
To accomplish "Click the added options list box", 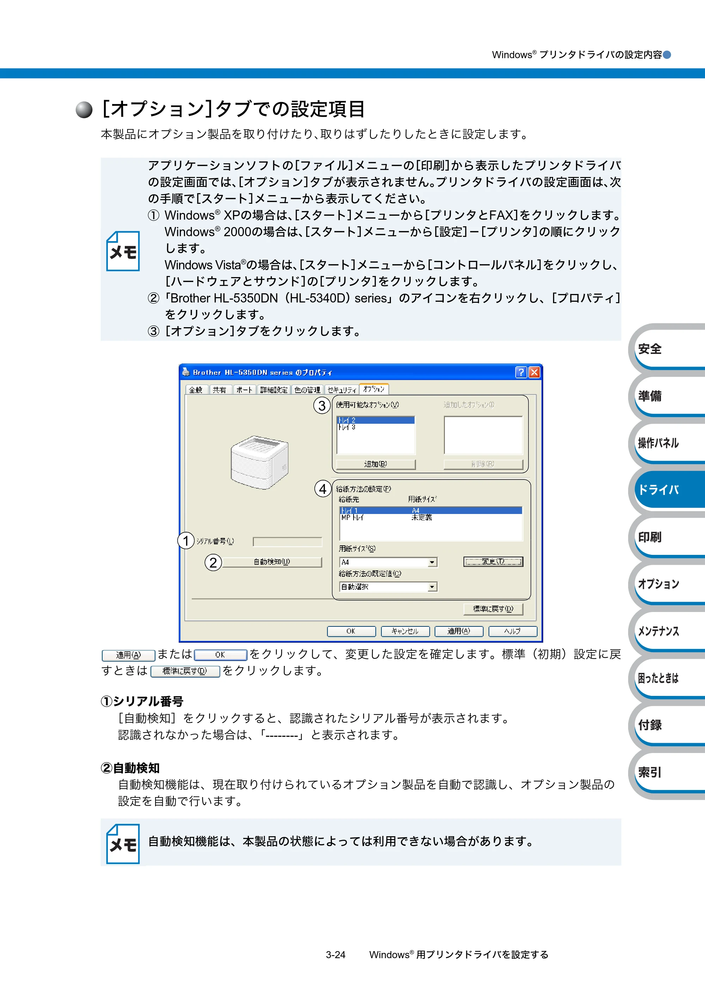I will 483,435.
